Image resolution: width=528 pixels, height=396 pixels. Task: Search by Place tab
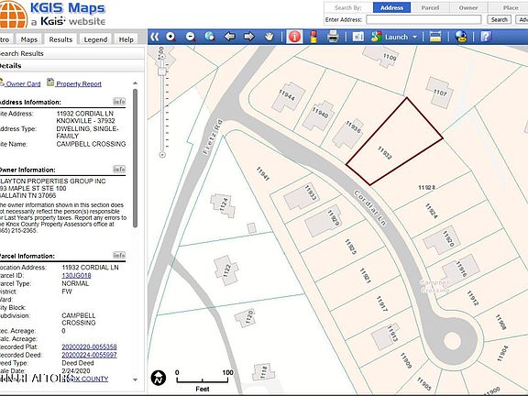coord(509,7)
